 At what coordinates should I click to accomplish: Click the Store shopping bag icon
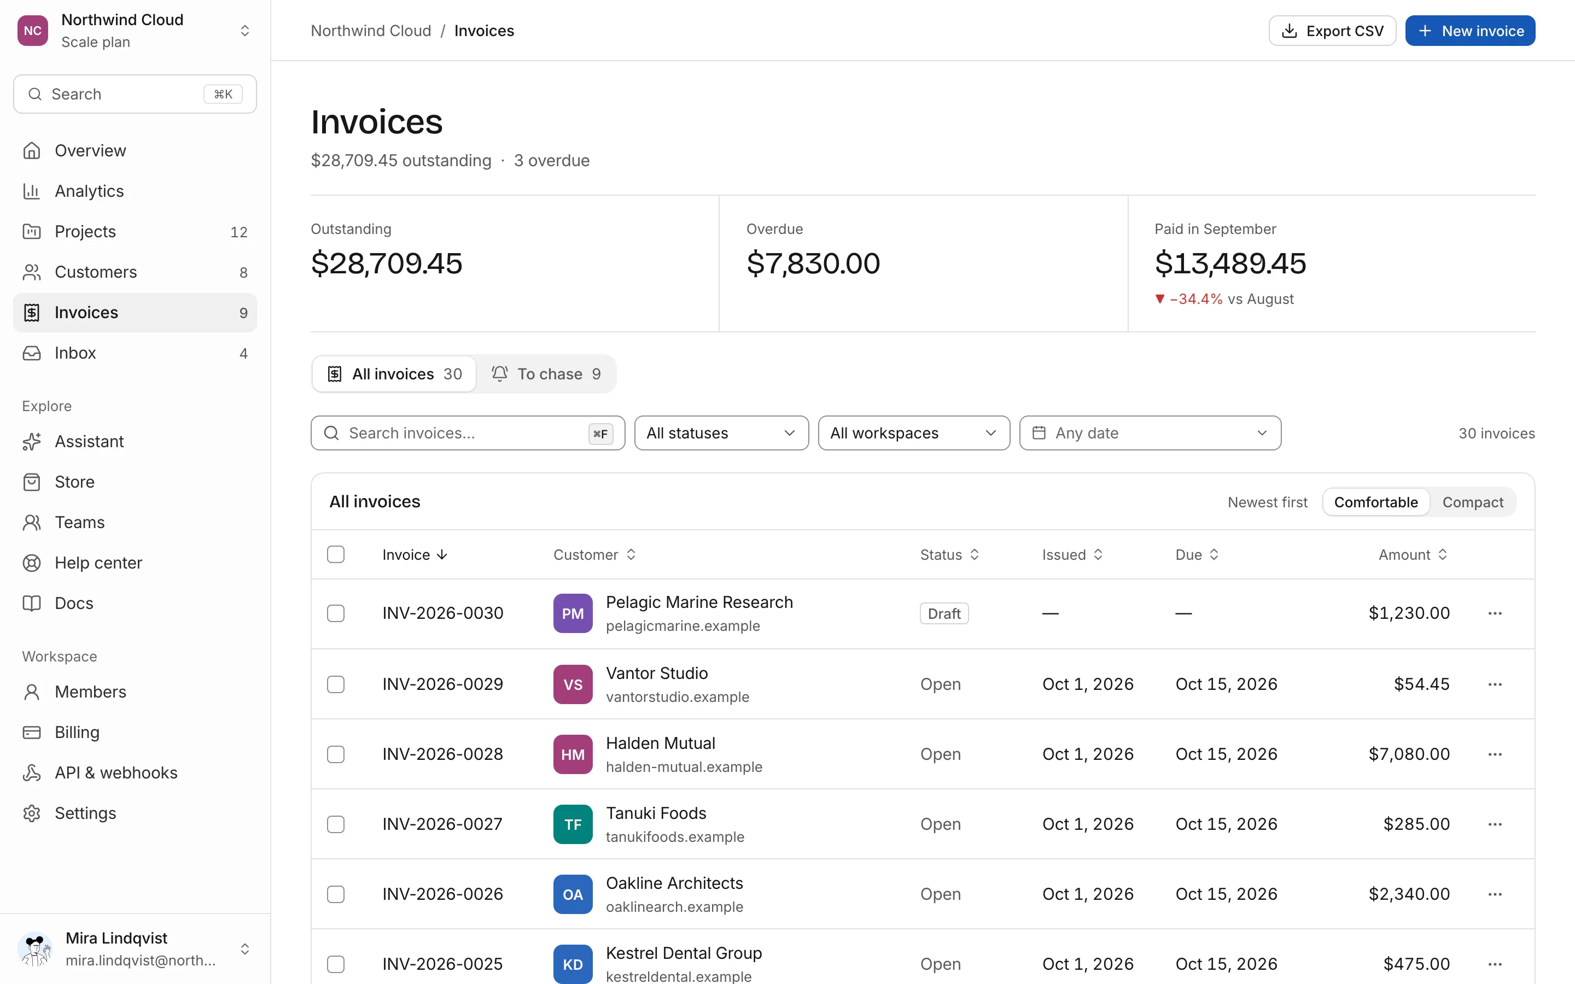31,482
